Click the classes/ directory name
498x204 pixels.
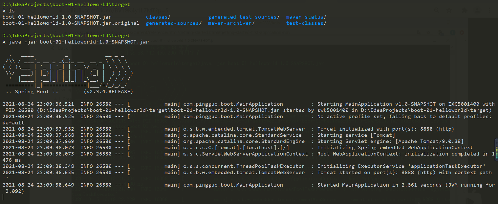[x=158, y=17]
